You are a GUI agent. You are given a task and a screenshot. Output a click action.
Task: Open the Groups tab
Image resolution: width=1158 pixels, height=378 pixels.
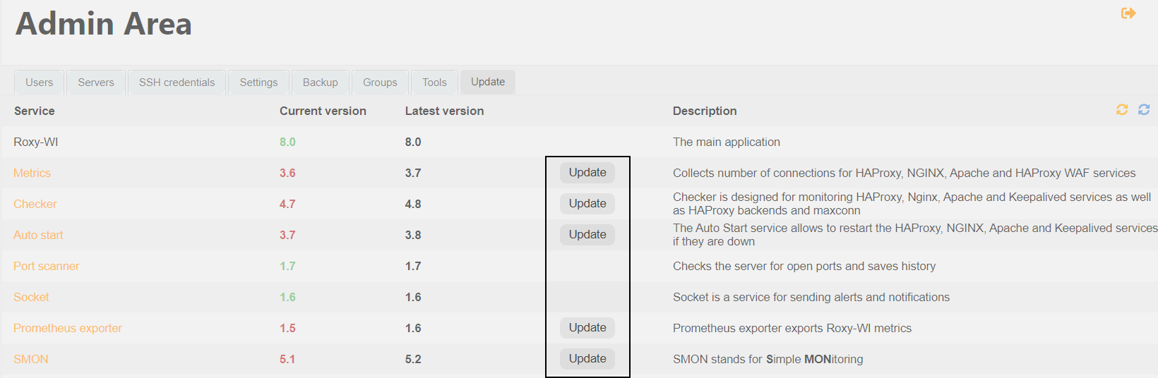(x=380, y=83)
